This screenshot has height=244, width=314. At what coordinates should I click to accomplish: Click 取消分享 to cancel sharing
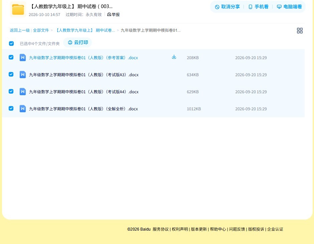227,7
